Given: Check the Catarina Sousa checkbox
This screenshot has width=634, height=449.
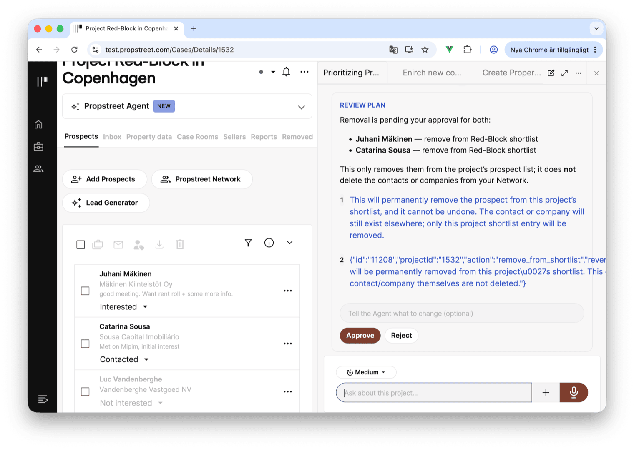Looking at the screenshot, I should click(x=85, y=344).
